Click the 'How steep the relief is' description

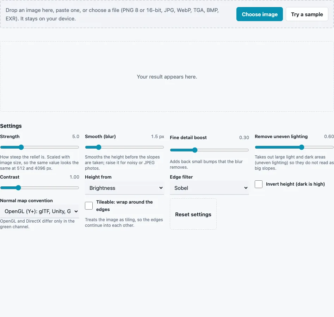pyautogui.click(x=39, y=163)
